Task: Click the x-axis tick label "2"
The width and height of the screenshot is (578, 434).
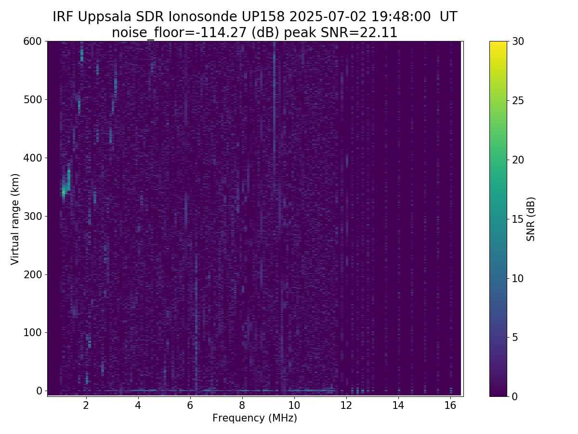Action: [86, 406]
